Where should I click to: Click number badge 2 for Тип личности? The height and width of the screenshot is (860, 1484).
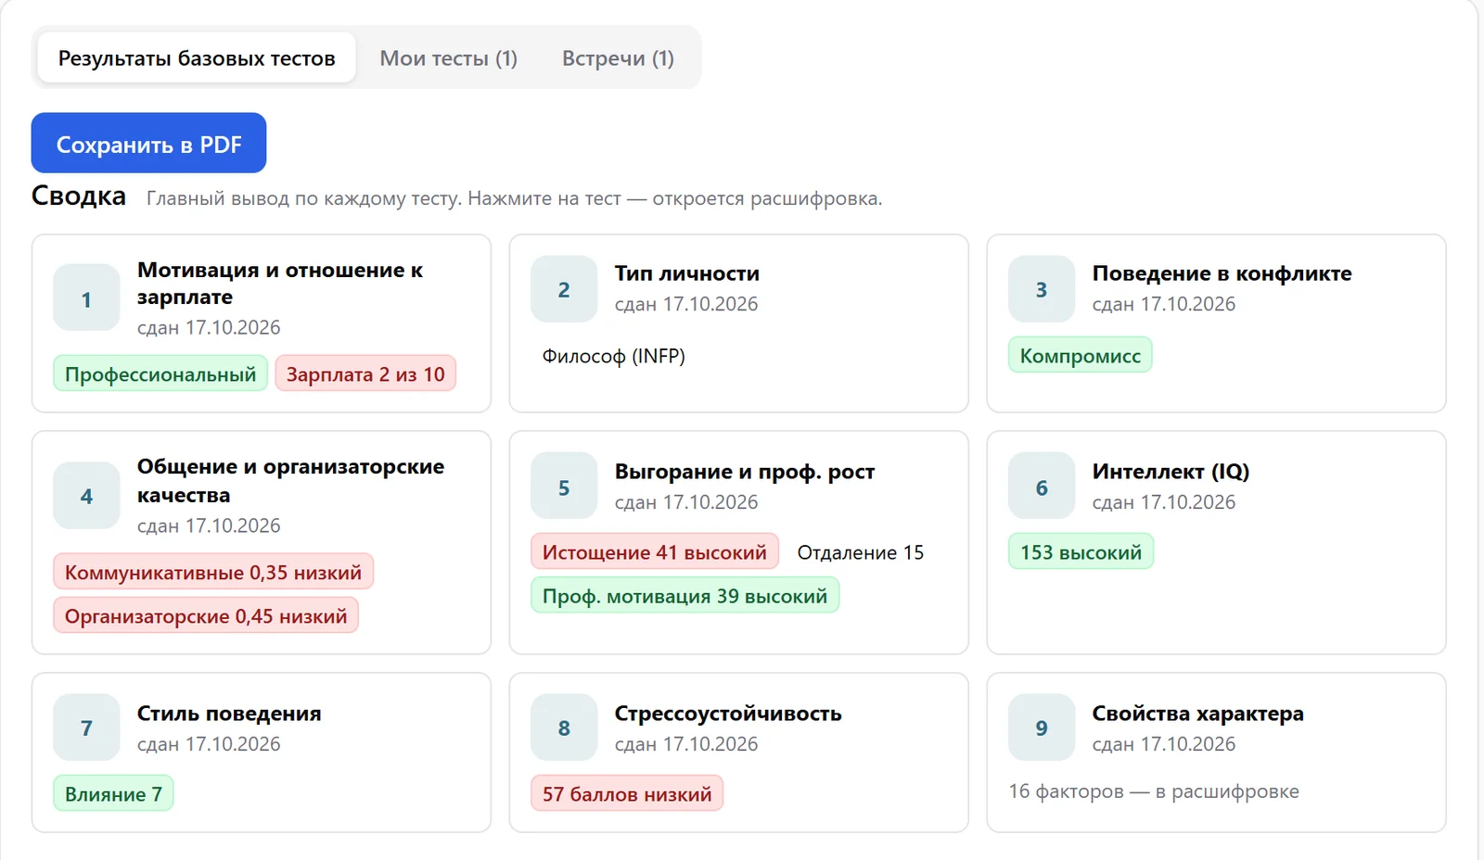click(564, 289)
